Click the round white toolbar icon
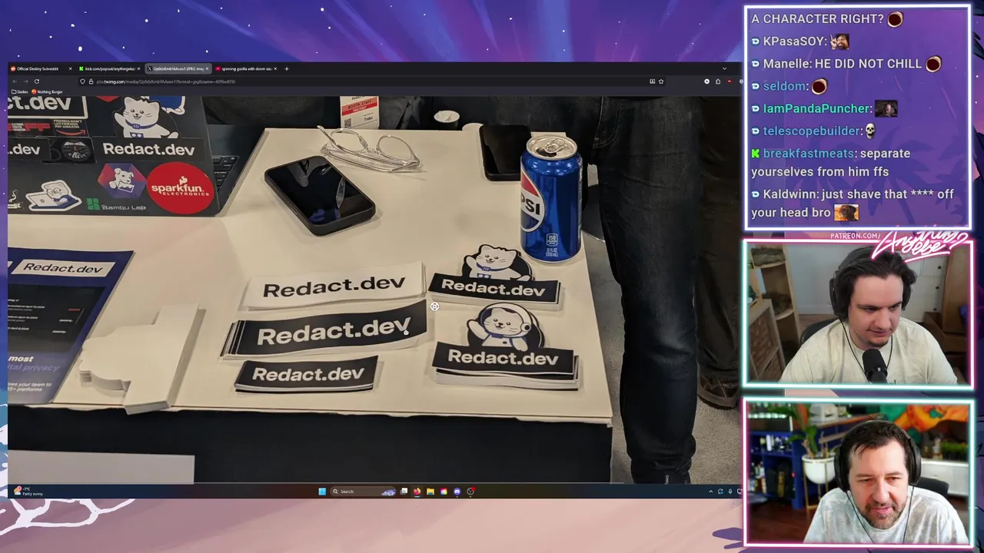Viewport: 984px width, 553px height. point(706,81)
